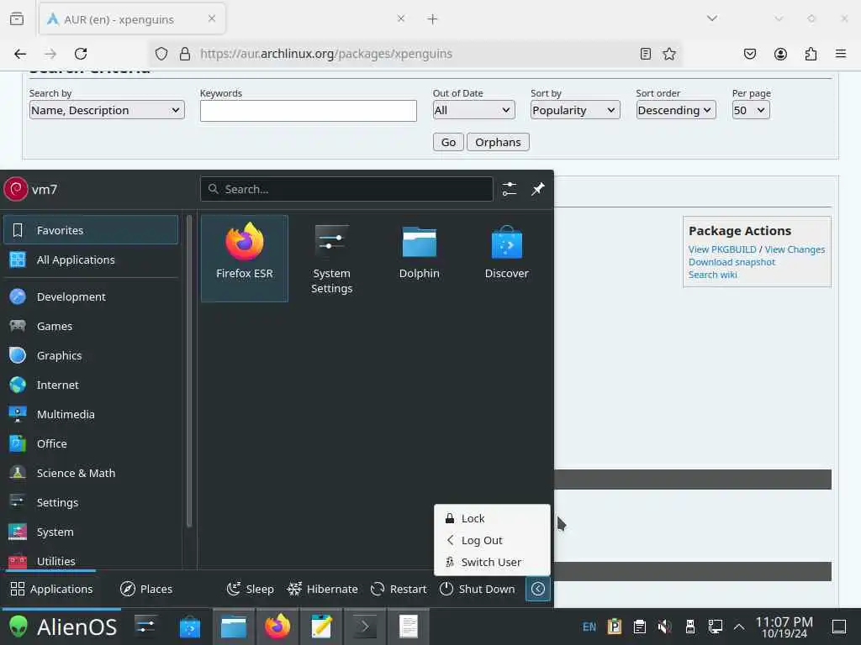The width and height of the screenshot is (861, 645).
Task: Open a new browser tab
Action: 433,19
